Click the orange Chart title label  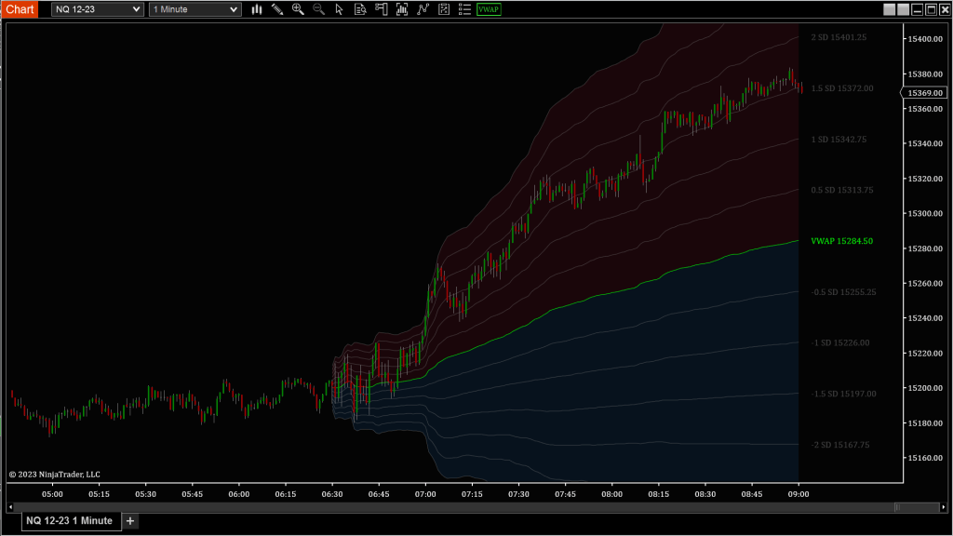(20, 9)
